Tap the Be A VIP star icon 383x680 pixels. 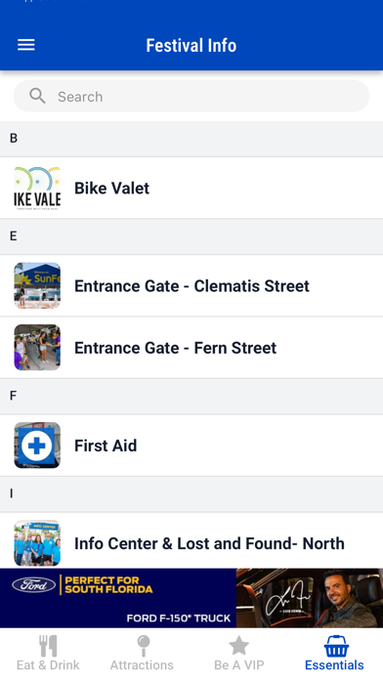coord(239,645)
